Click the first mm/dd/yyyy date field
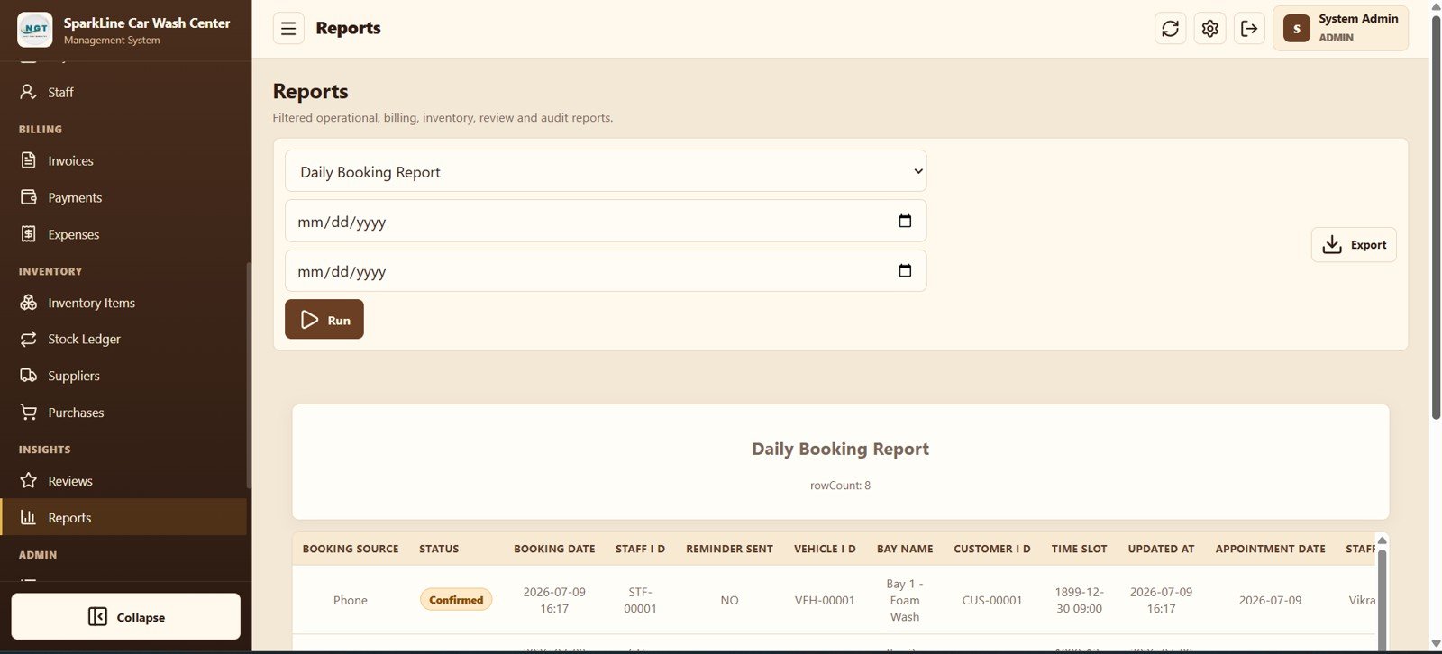This screenshot has width=1442, height=654. (x=606, y=221)
